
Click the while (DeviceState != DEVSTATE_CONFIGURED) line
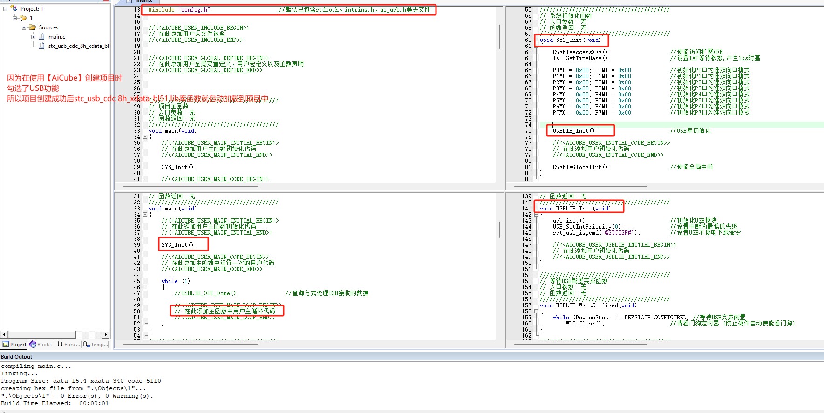pos(620,318)
